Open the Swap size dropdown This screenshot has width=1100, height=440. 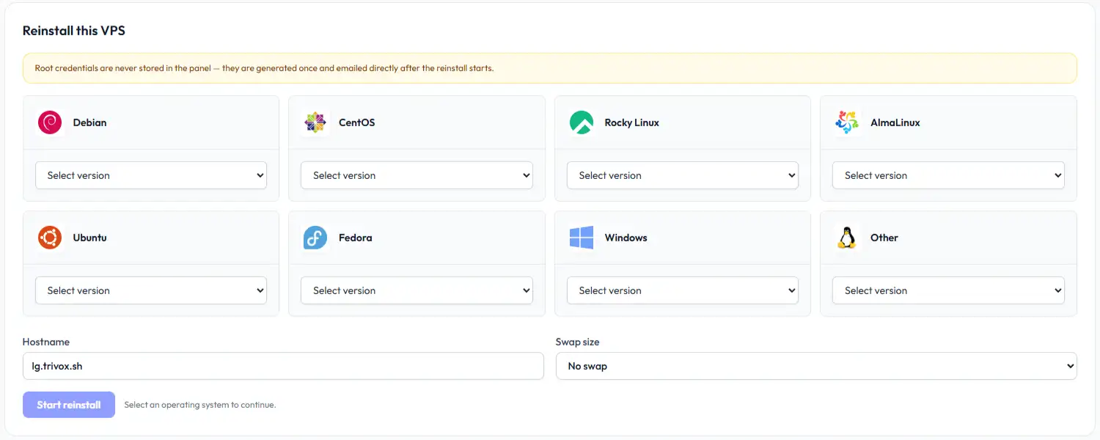[816, 366]
